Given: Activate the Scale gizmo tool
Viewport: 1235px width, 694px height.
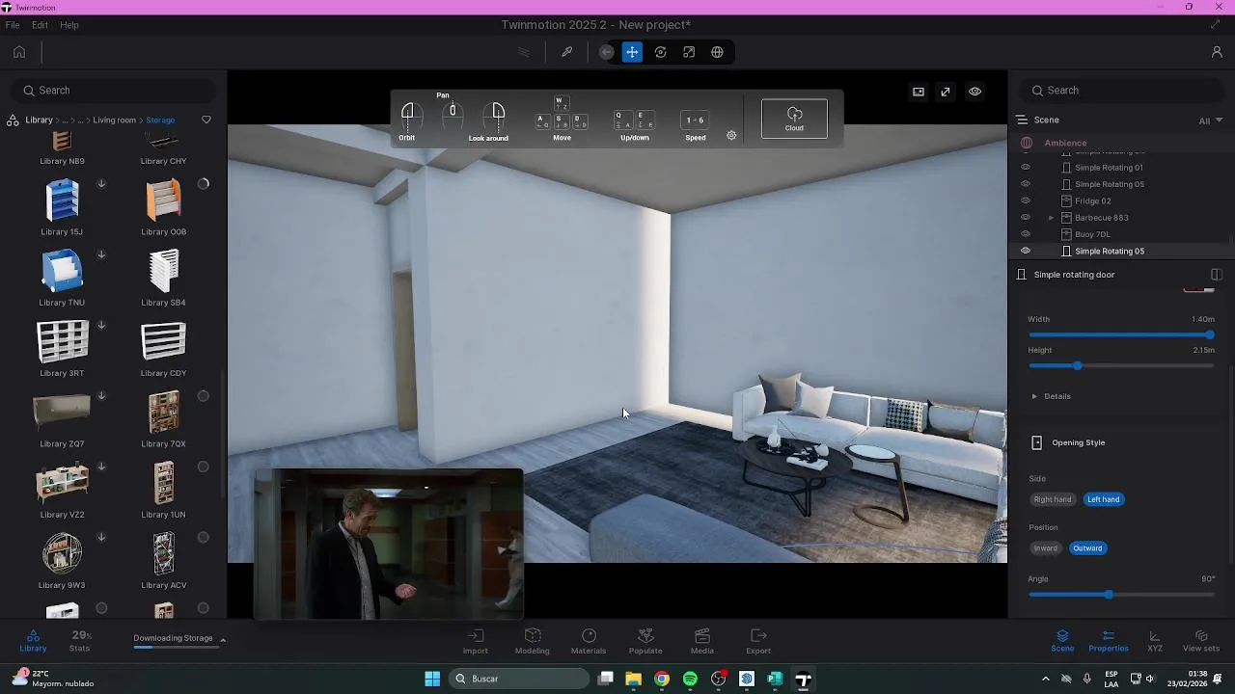Looking at the screenshot, I should tap(689, 52).
